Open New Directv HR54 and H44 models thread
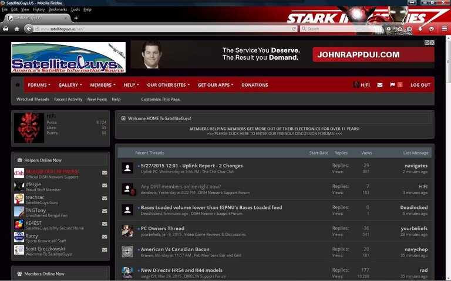Image resolution: width=451 pixels, height=281 pixels. (181, 270)
